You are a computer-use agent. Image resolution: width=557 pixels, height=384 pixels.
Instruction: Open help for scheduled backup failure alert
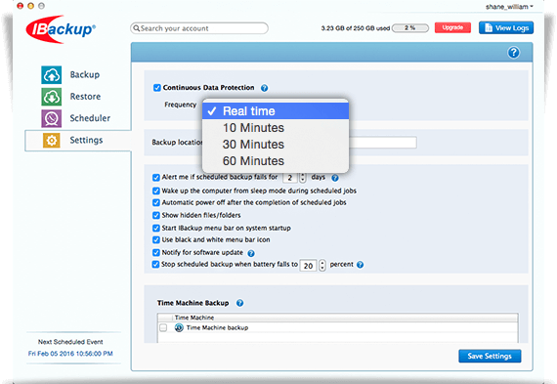(x=335, y=178)
